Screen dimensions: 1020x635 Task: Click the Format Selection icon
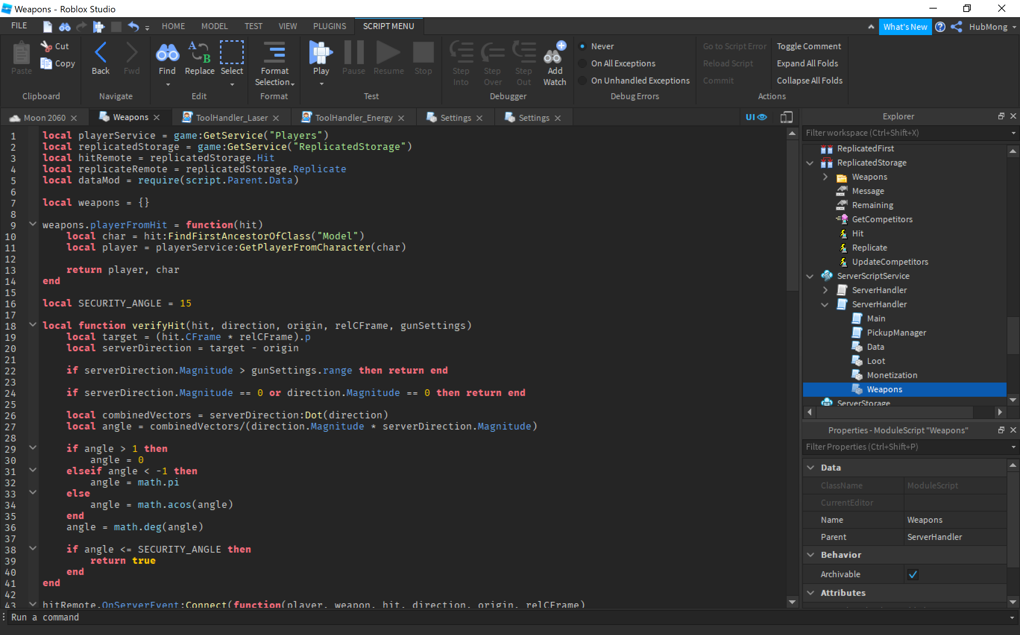(x=274, y=53)
